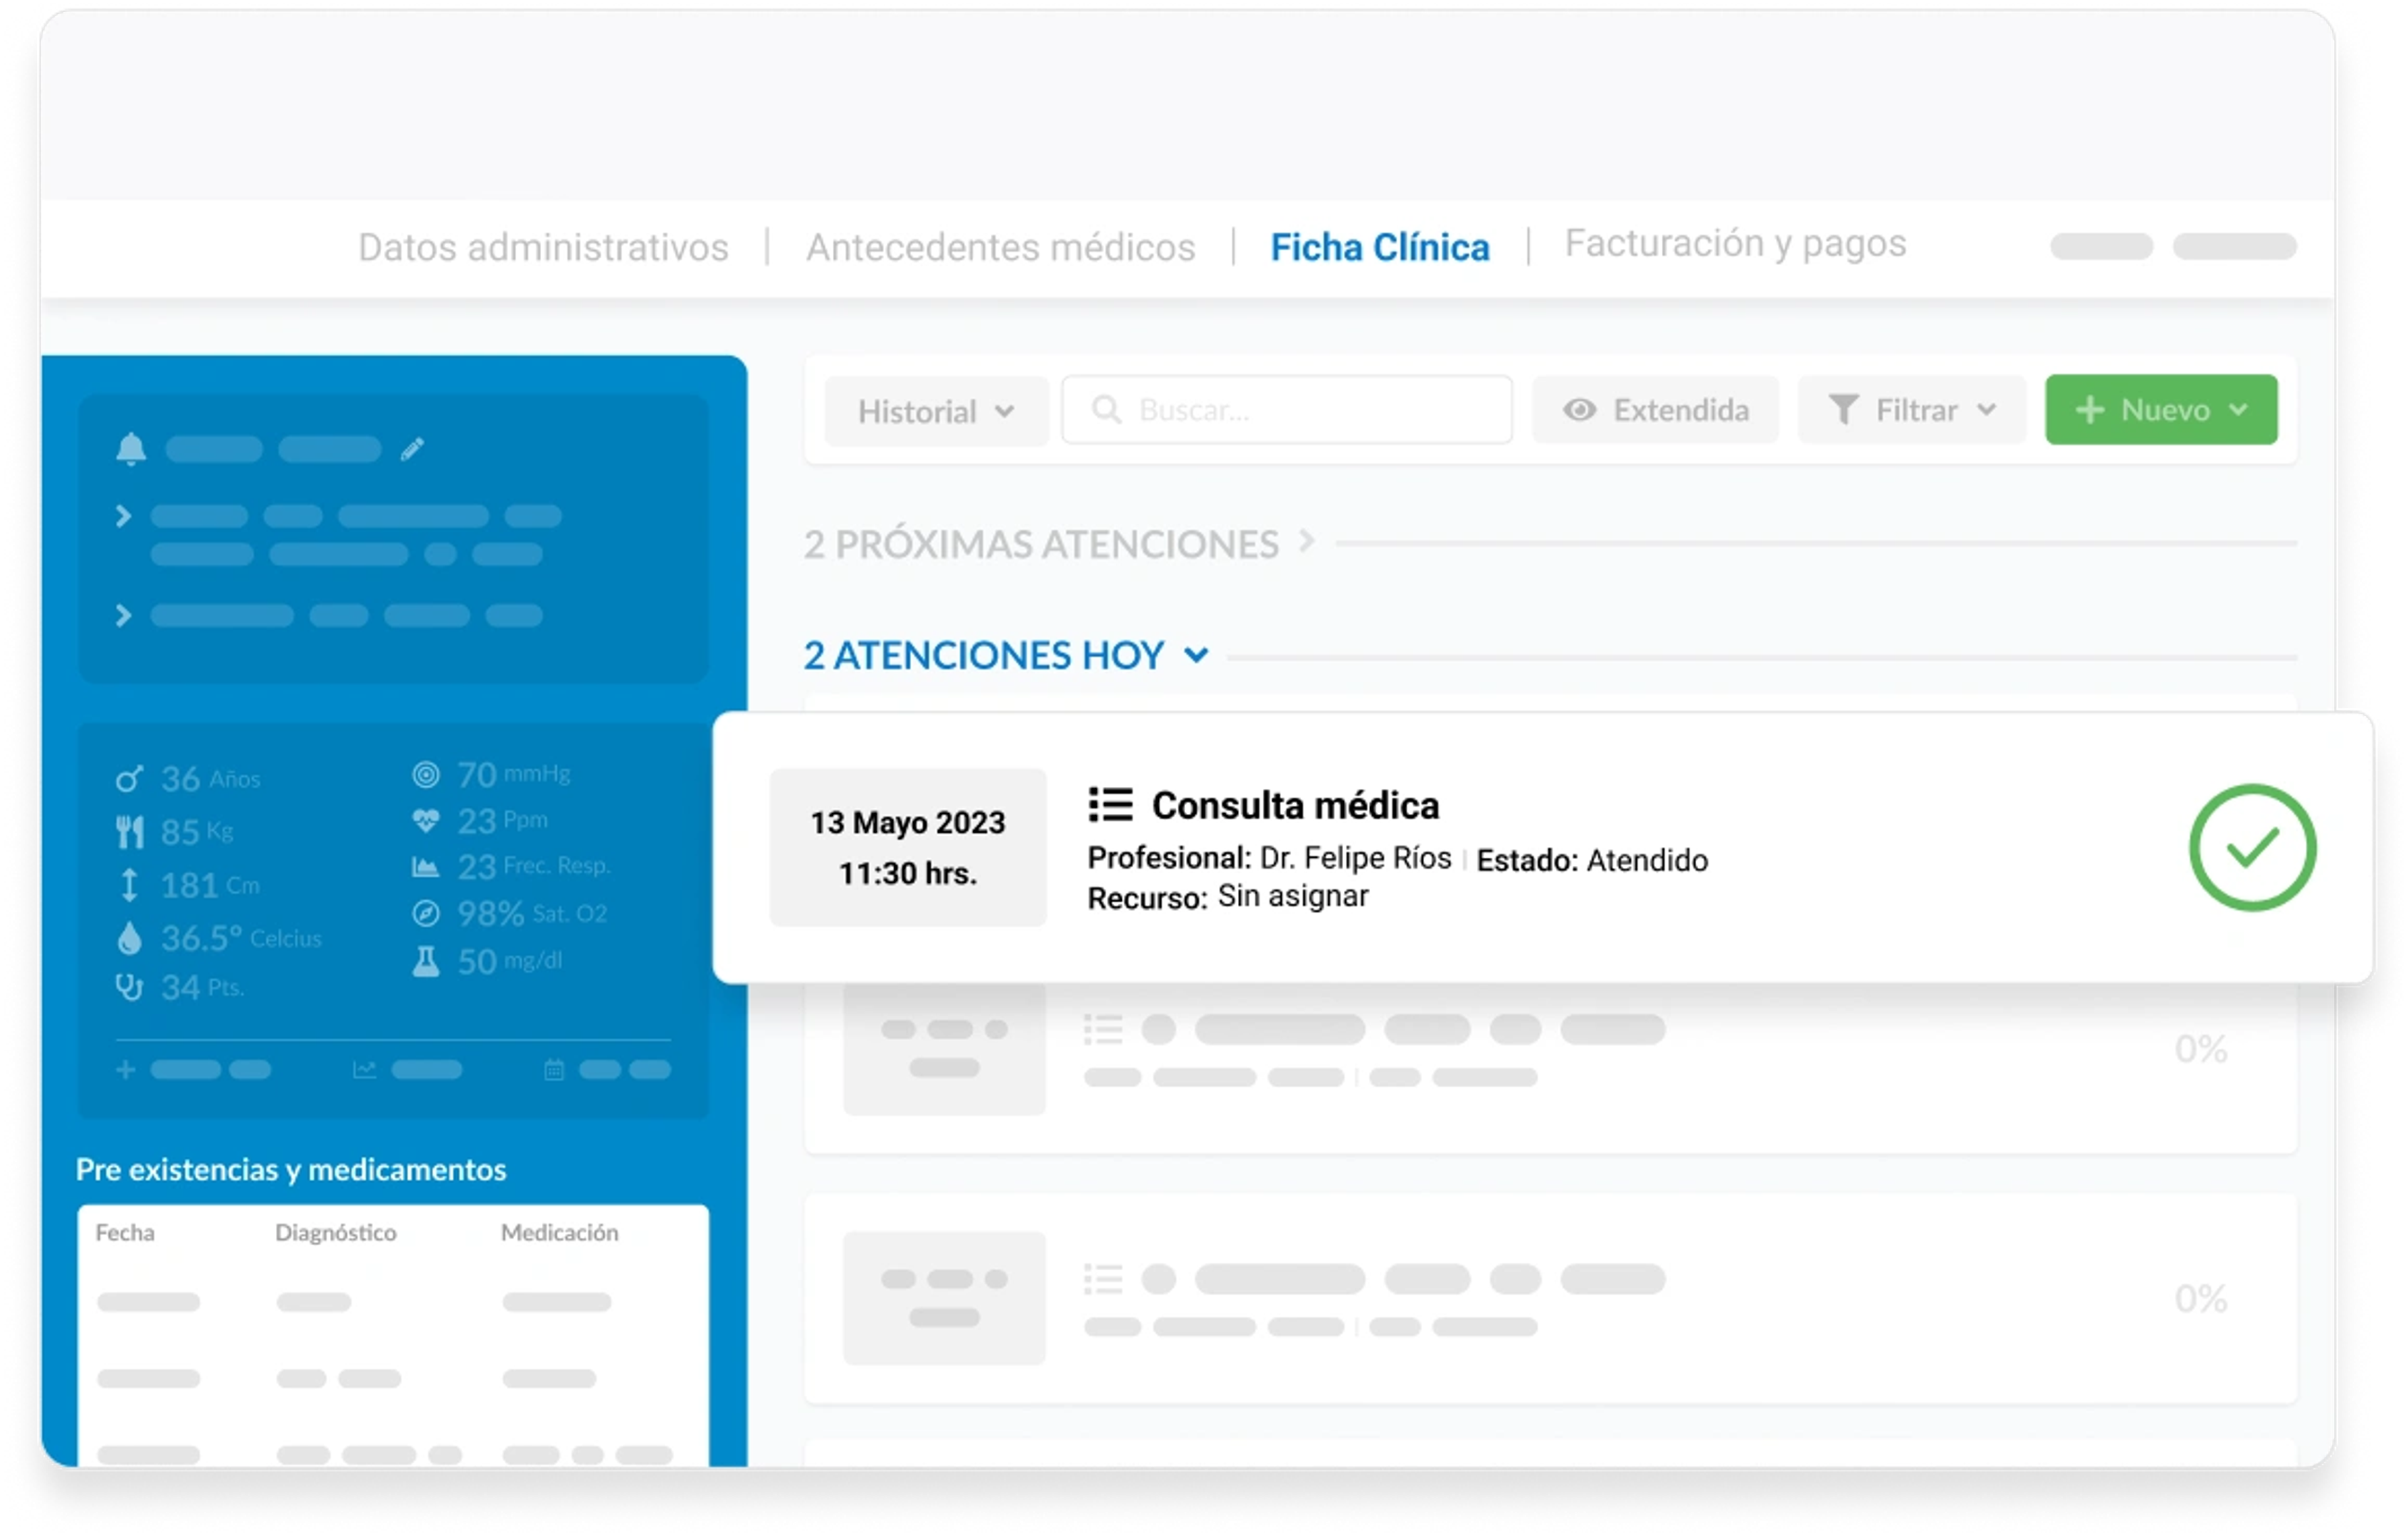Switch to Antecedentes médicos tab
This screenshot has height=1533, width=2408.
click(1000, 247)
